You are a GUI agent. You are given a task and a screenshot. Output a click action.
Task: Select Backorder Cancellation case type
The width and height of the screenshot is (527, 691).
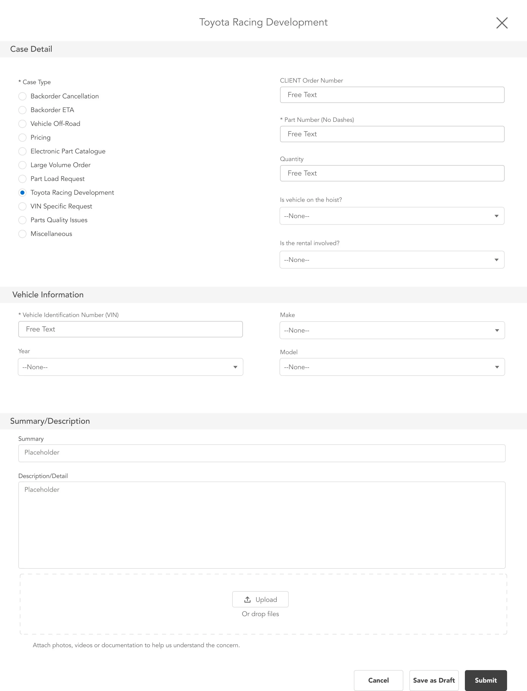pos(22,96)
